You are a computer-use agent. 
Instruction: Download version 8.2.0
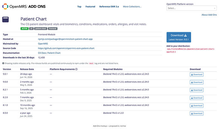click(x=196, y=98)
